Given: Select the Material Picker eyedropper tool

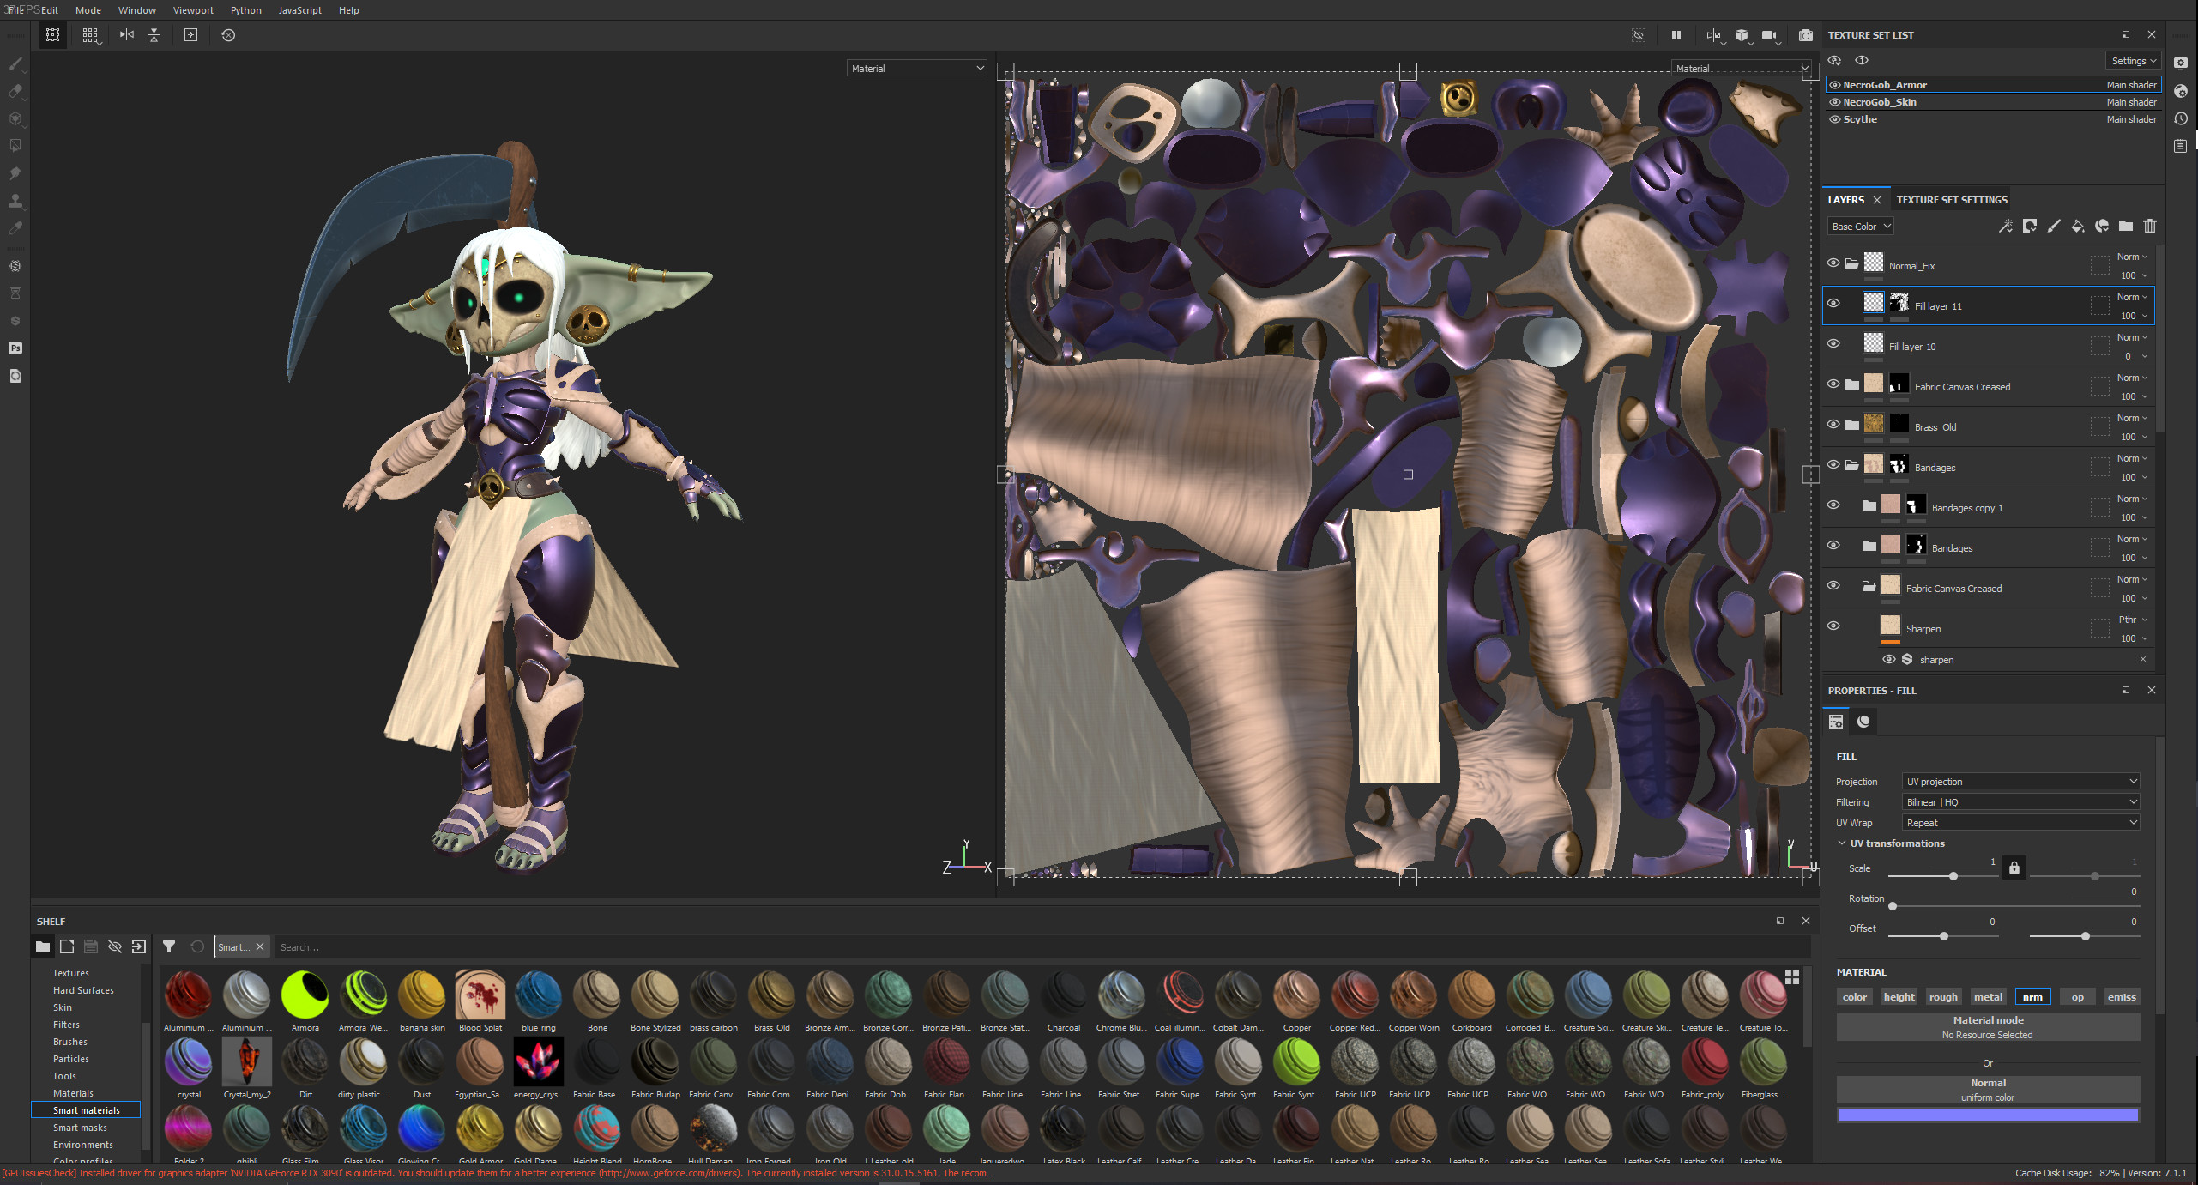Looking at the screenshot, I should 15,228.
